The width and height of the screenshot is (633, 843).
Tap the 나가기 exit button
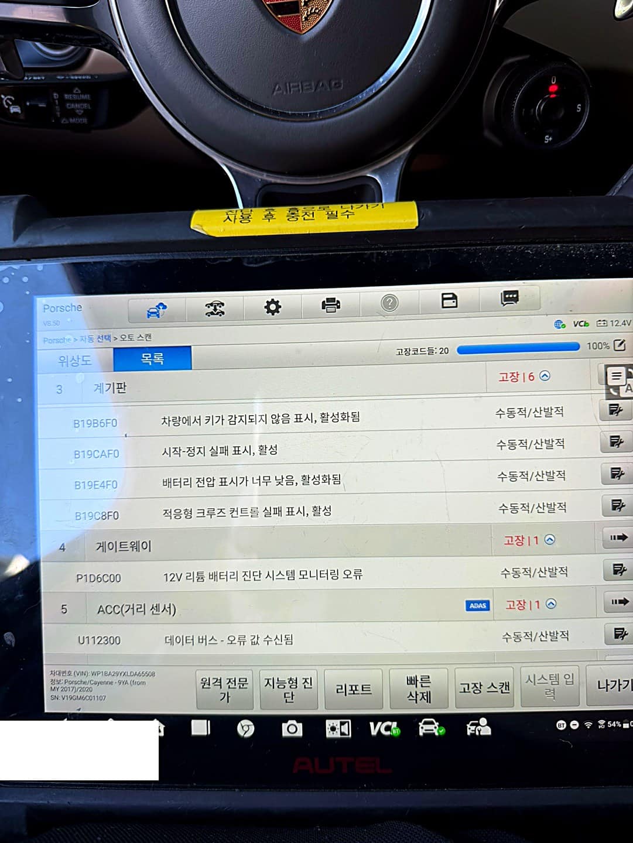pos(610,685)
